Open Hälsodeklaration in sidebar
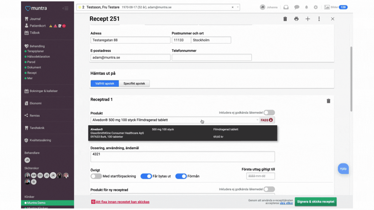Image resolution: width=374 pixels, height=210 pixels. (x=38, y=57)
